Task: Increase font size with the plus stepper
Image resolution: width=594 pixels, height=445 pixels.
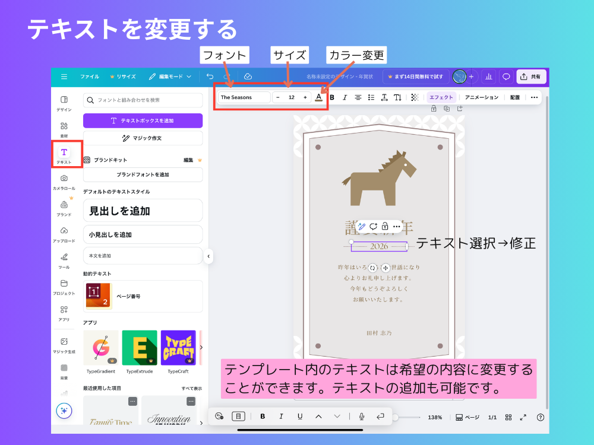Action: tap(305, 97)
